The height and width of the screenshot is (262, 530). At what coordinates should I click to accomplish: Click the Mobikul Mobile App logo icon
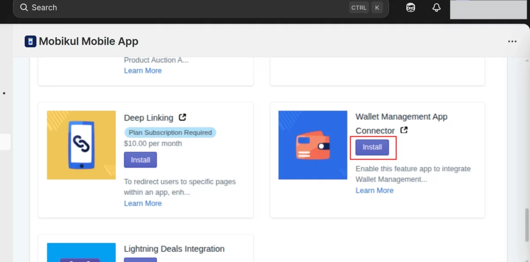coord(30,42)
